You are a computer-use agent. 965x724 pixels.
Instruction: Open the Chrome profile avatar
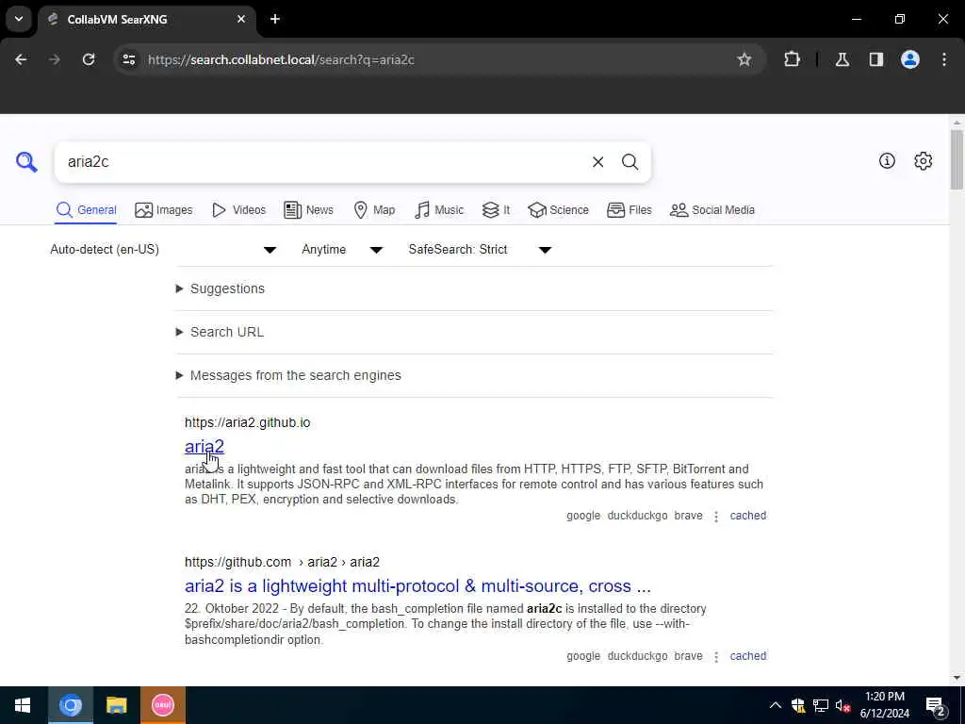click(910, 59)
